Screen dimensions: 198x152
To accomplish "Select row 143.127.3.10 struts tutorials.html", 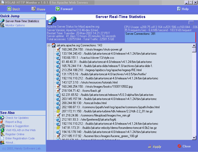I will (x=90, y=82).
